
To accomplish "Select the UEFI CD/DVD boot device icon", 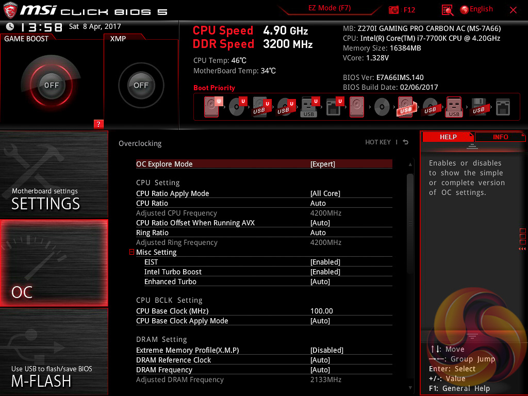I will coord(238,107).
